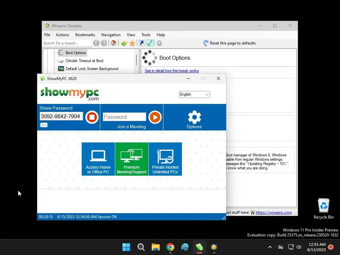Open Premium Meeting/Support tile
Image resolution: width=340 pixels, height=255 pixels.
click(x=132, y=159)
